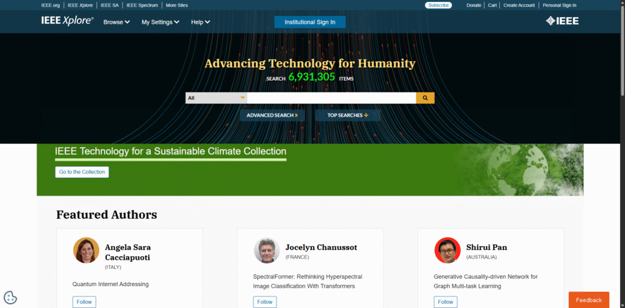625x308 pixels.
Task: Open the cookie preferences icon
Action: 10,298
